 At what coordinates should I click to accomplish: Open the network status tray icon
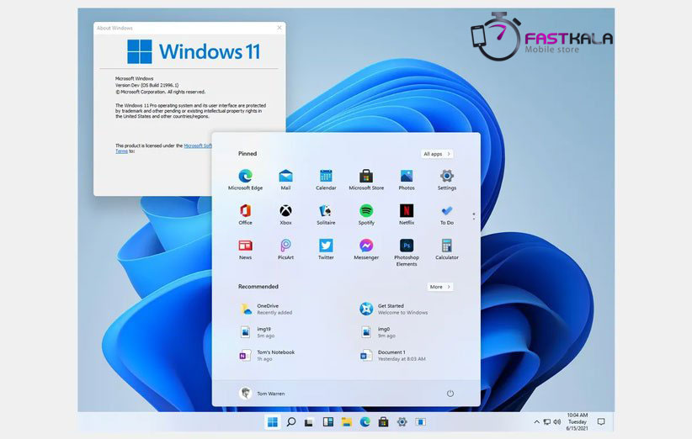[547, 422]
